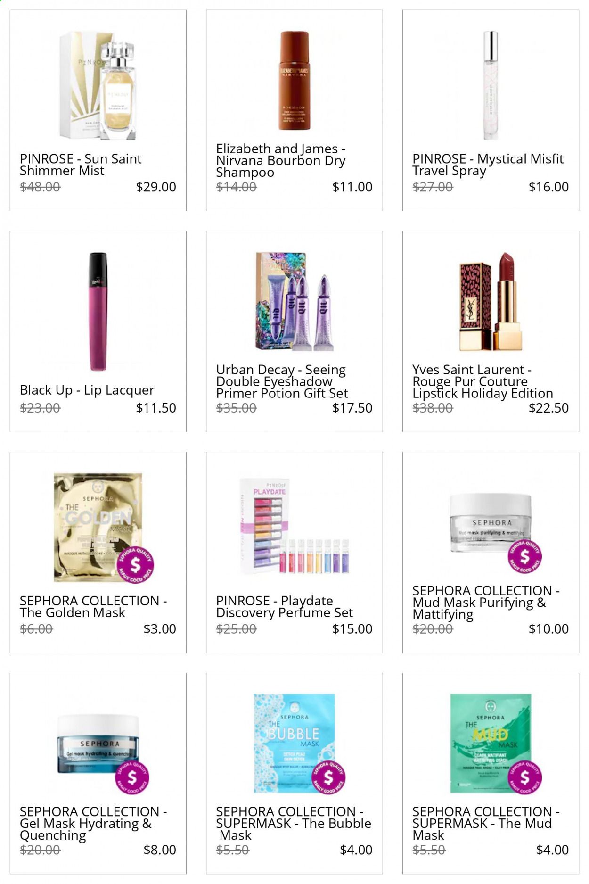Screen dimensions: 589x884
Task: Open Black Up - Lip Lacquer title
Action: [87, 390]
